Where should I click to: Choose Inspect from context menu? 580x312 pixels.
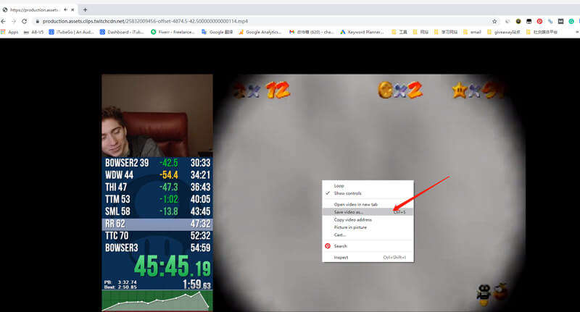tap(368, 258)
